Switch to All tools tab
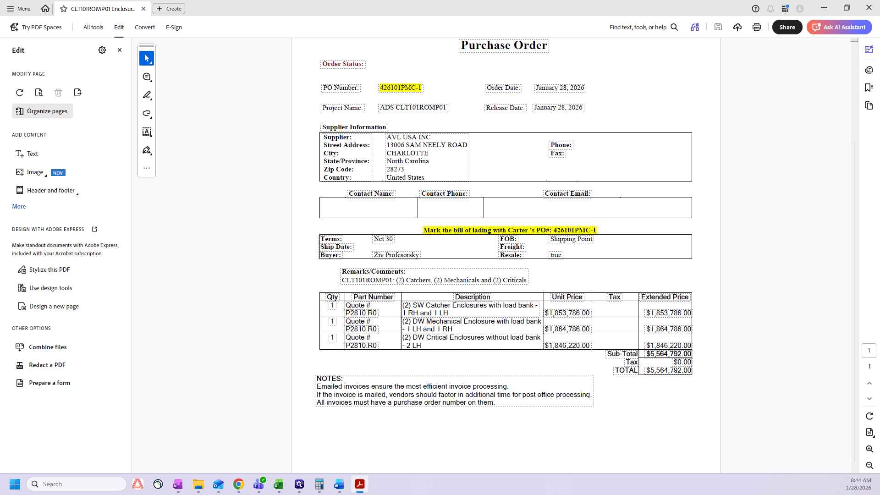 pyautogui.click(x=93, y=27)
